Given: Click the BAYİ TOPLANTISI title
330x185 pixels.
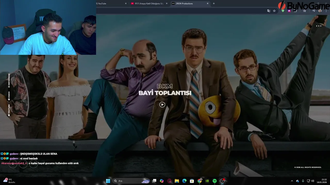Looking at the screenshot, I should point(165,93).
